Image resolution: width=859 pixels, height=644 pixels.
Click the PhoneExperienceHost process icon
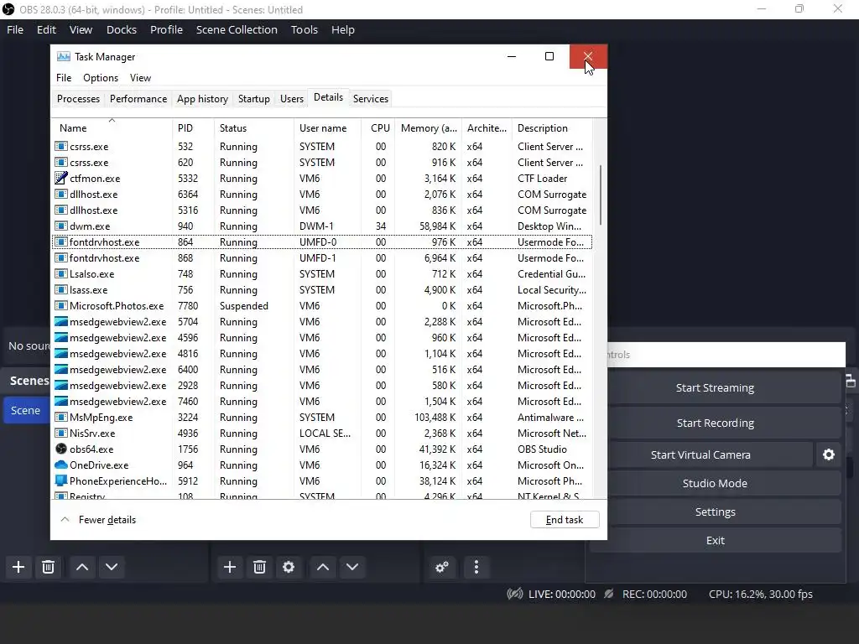pos(60,480)
